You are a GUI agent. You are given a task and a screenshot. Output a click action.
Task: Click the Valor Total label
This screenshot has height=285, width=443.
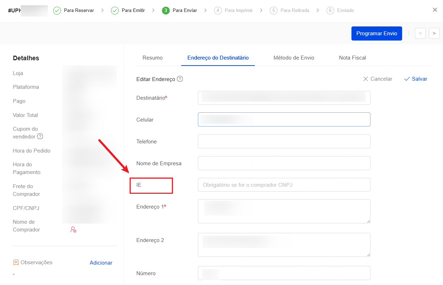[25, 115]
